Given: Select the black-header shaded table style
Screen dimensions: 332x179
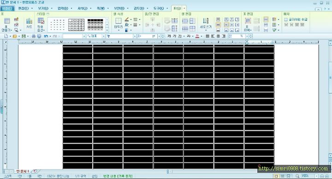Looking at the screenshot, I should click(x=95, y=25).
